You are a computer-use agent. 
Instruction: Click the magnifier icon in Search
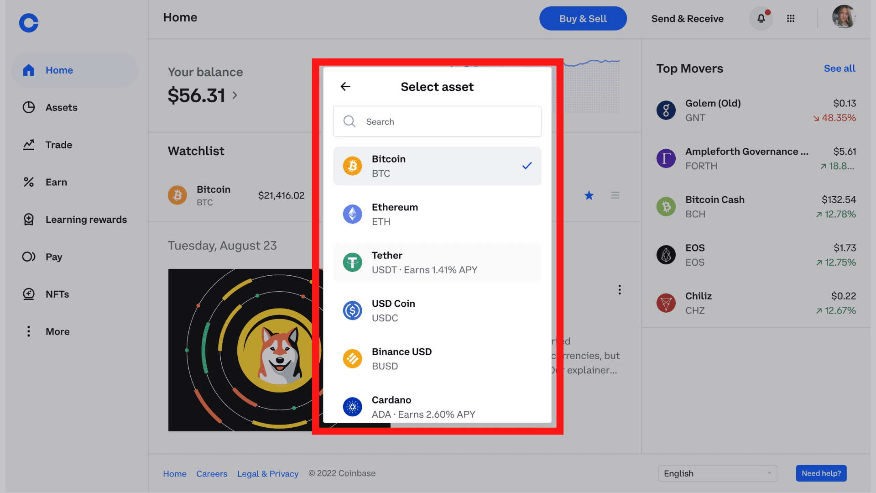click(349, 121)
